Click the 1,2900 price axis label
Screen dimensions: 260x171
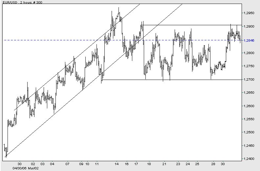pyautogui.click(x=249, y=26)
